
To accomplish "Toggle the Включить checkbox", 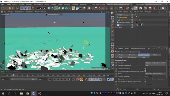I will 145,79.
